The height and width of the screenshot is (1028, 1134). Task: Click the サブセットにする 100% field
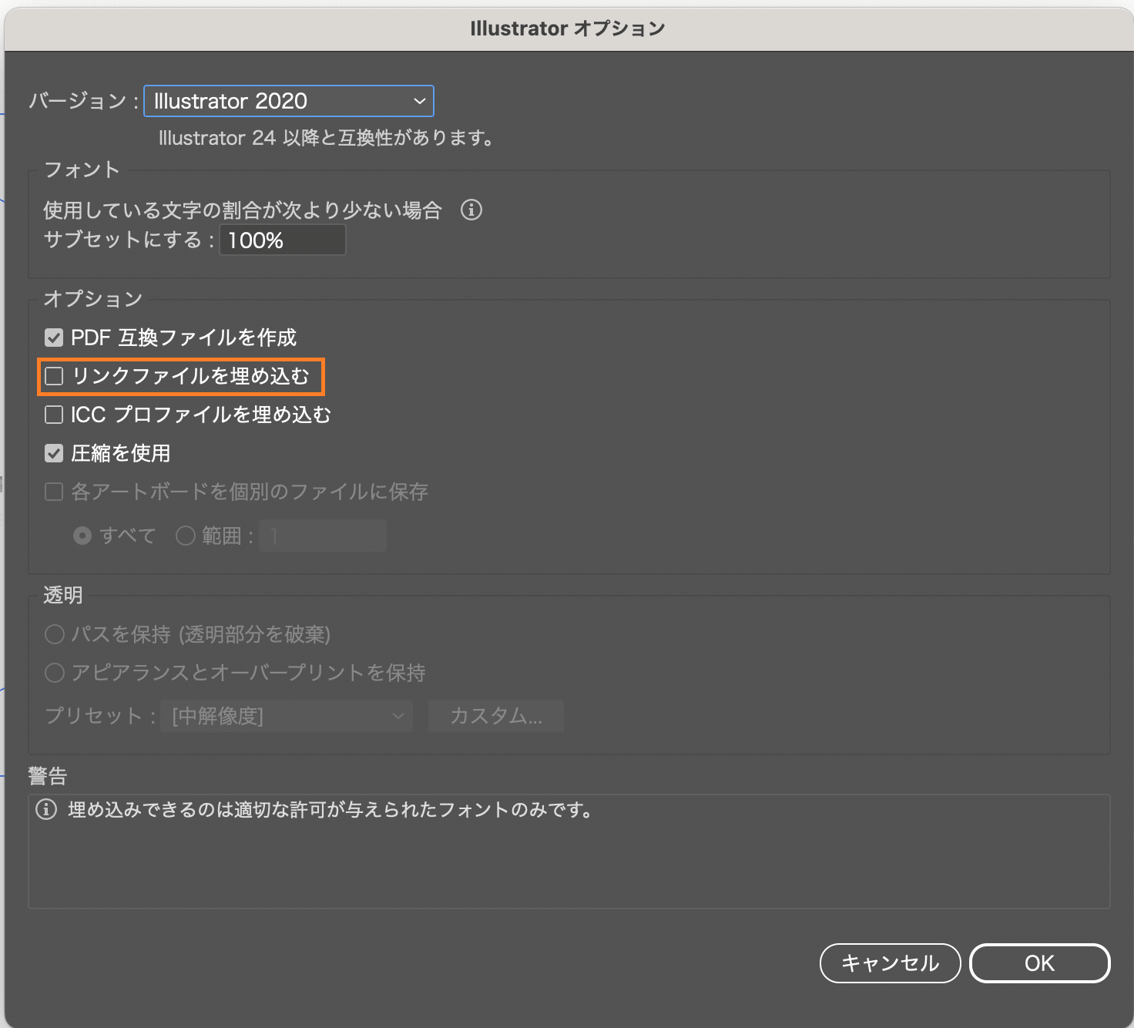pyautogui.click(x=283, y=240)
